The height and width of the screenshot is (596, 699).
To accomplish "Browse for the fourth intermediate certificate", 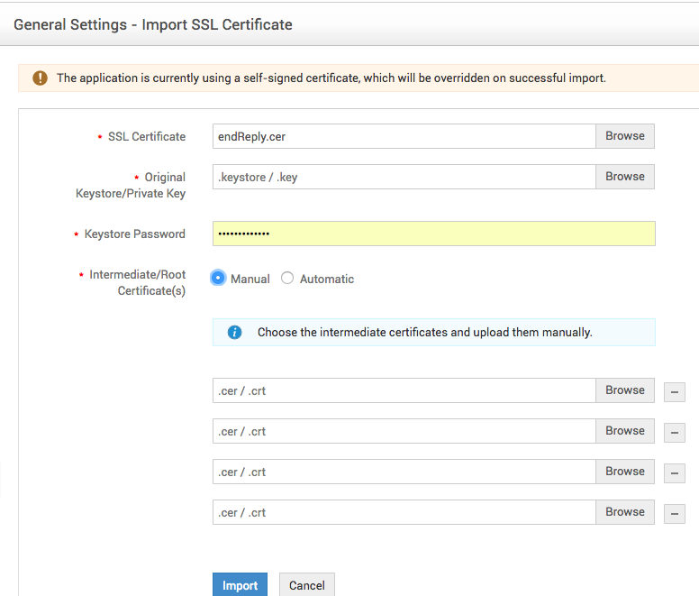I will tap(624, 512).
